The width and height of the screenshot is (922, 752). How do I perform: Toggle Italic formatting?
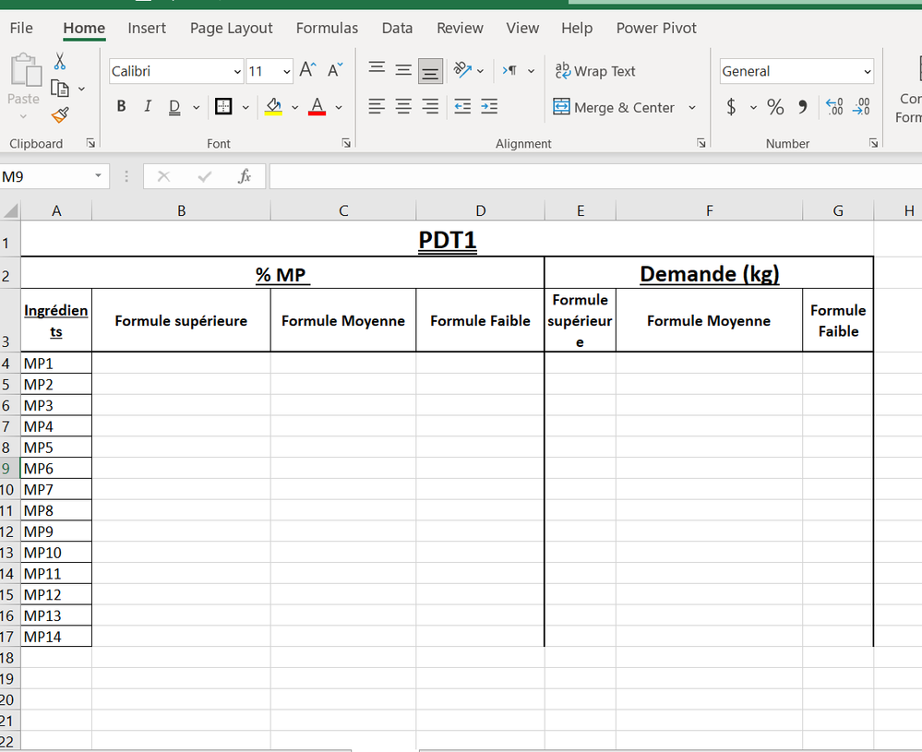tap(148, 106)
